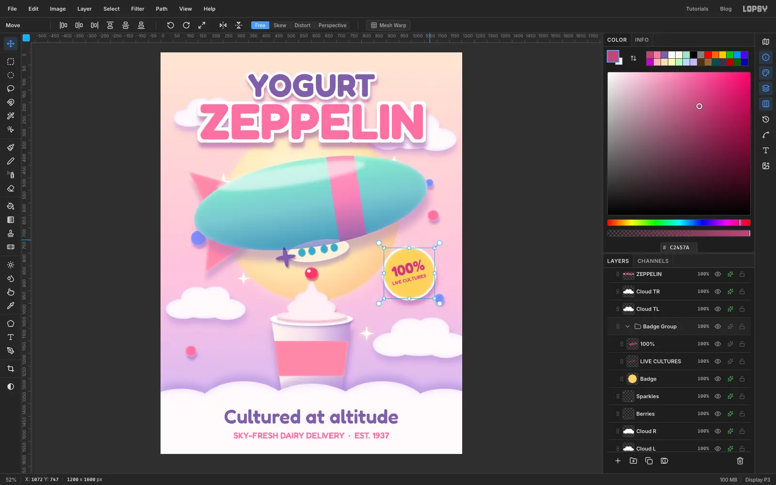This screenshot has height=485, width=776.
Task: Add a new layer with plus icon
Action: click(x=618, y=461)
